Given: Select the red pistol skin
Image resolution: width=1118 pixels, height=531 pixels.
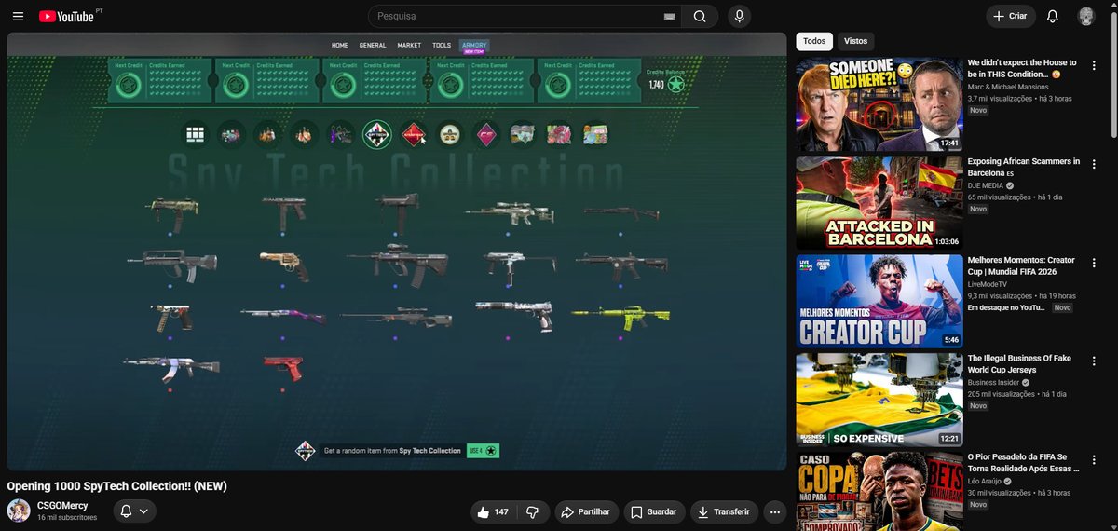Looking at the screenshot, I should [283, 367].
